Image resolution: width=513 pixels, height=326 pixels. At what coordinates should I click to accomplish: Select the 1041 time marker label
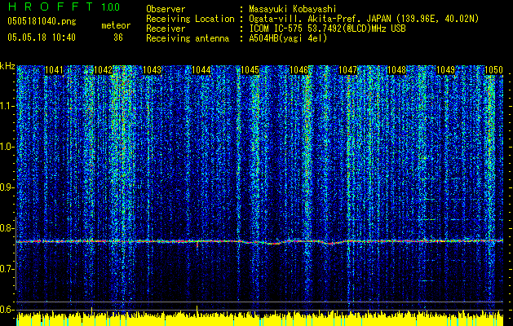(x=54, y=70)
